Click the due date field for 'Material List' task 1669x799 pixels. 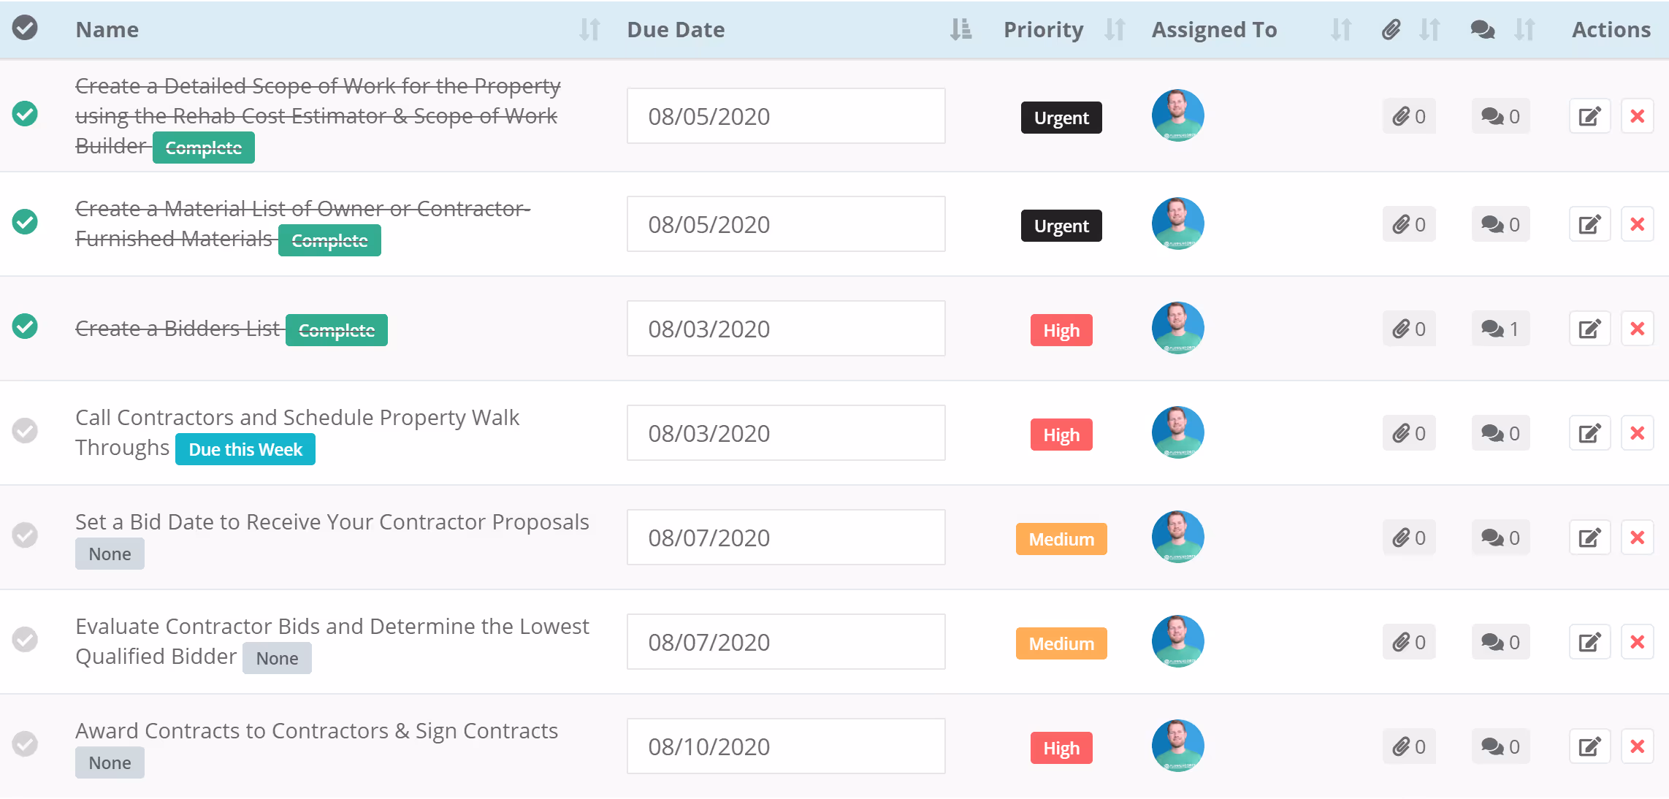coord(786,224)
